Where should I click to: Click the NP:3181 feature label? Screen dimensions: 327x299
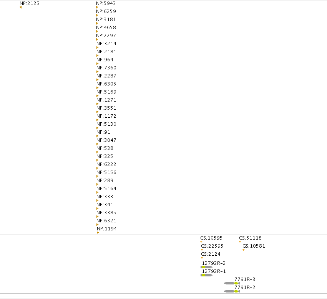(106, 20)
